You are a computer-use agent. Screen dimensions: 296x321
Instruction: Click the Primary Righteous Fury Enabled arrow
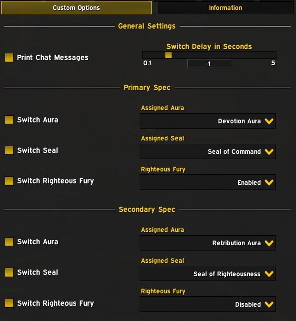coord(269,182)
